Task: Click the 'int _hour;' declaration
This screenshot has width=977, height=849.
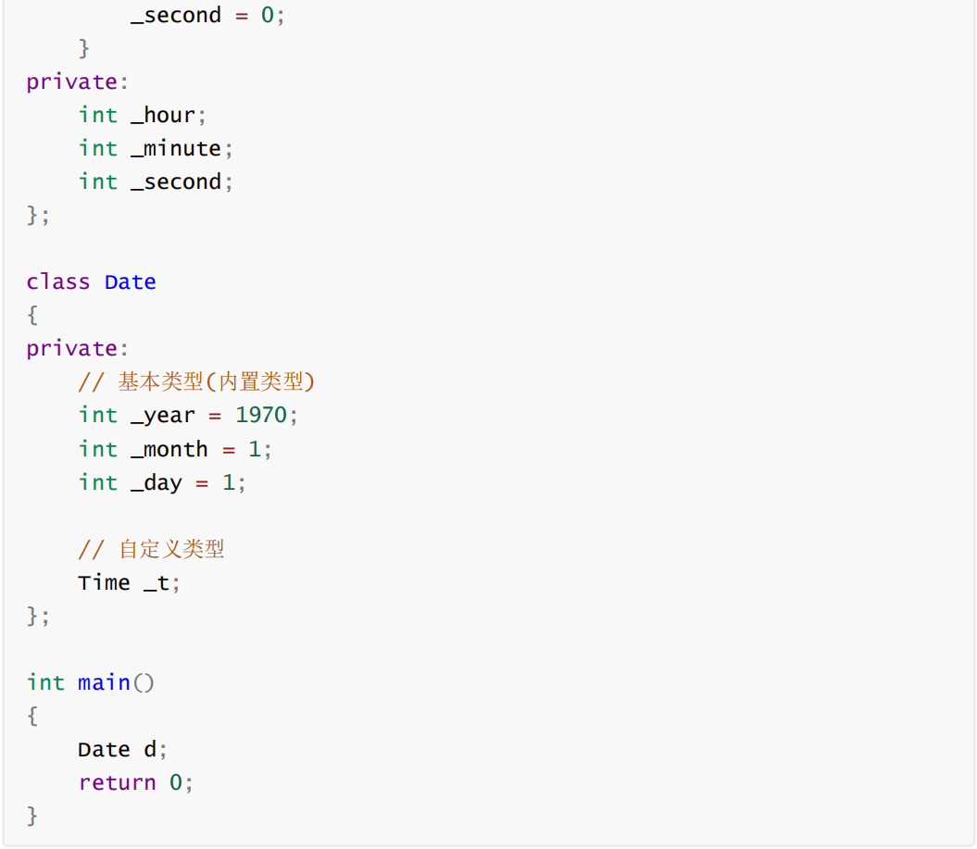Action: tap(142, 115)
